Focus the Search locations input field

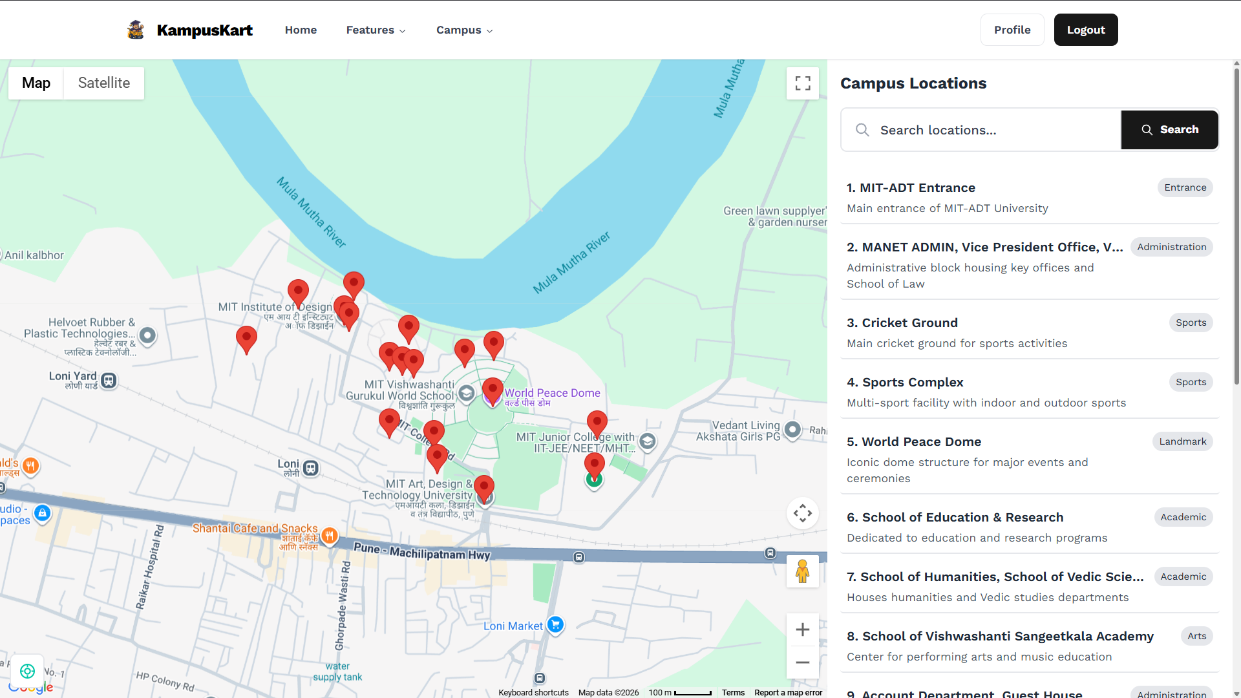point(981,130)
